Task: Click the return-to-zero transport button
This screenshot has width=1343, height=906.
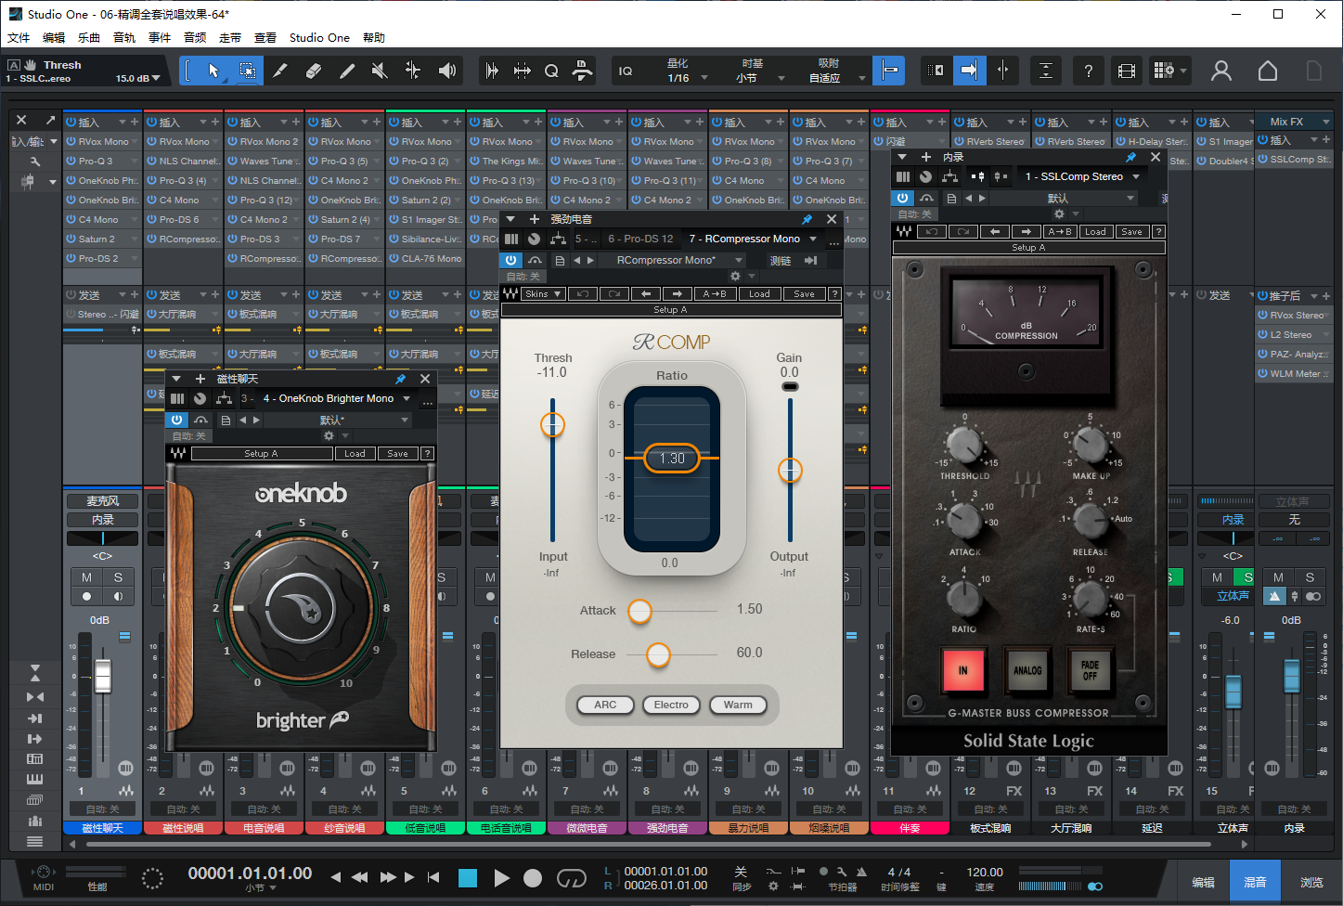Action: click(x=433, y=877)
